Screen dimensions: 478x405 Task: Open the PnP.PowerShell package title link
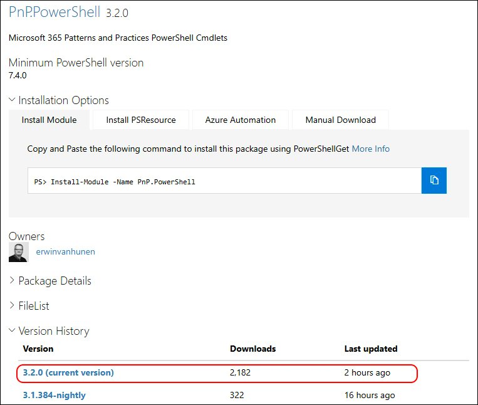(x=55, y=12)
